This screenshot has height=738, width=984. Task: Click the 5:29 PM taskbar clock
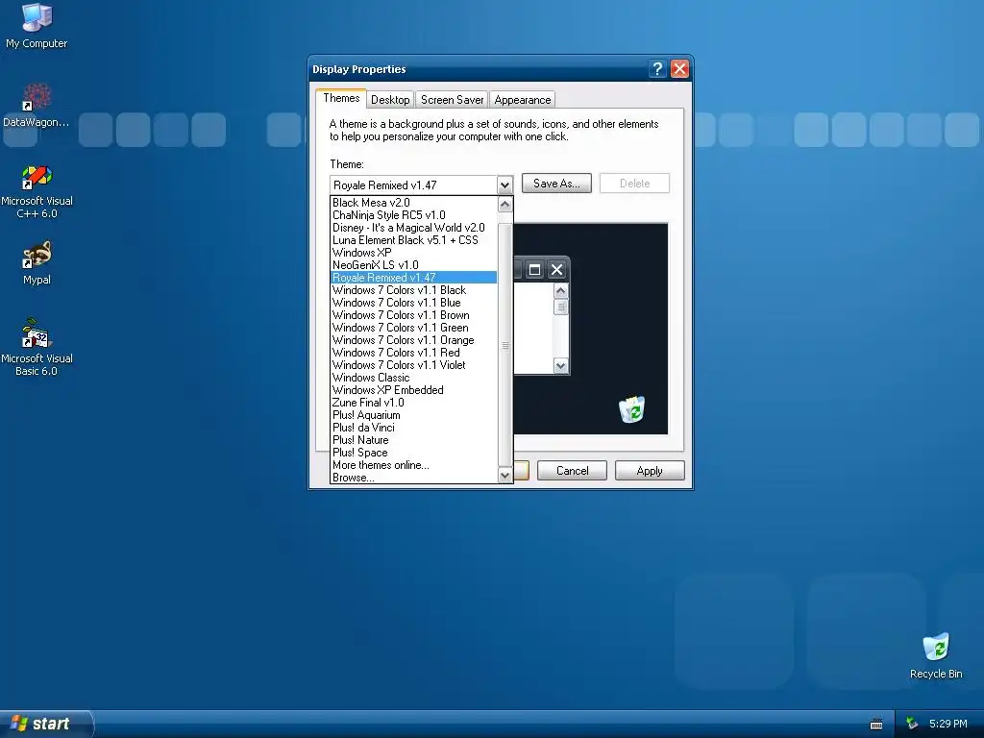[947, 724]
